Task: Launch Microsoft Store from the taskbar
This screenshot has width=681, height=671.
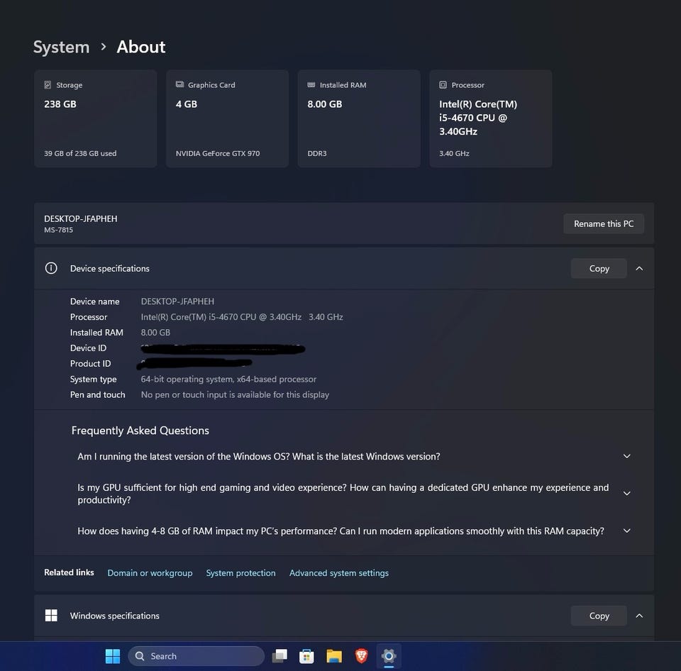Action: pyautogui.click(x=306, y=656)
